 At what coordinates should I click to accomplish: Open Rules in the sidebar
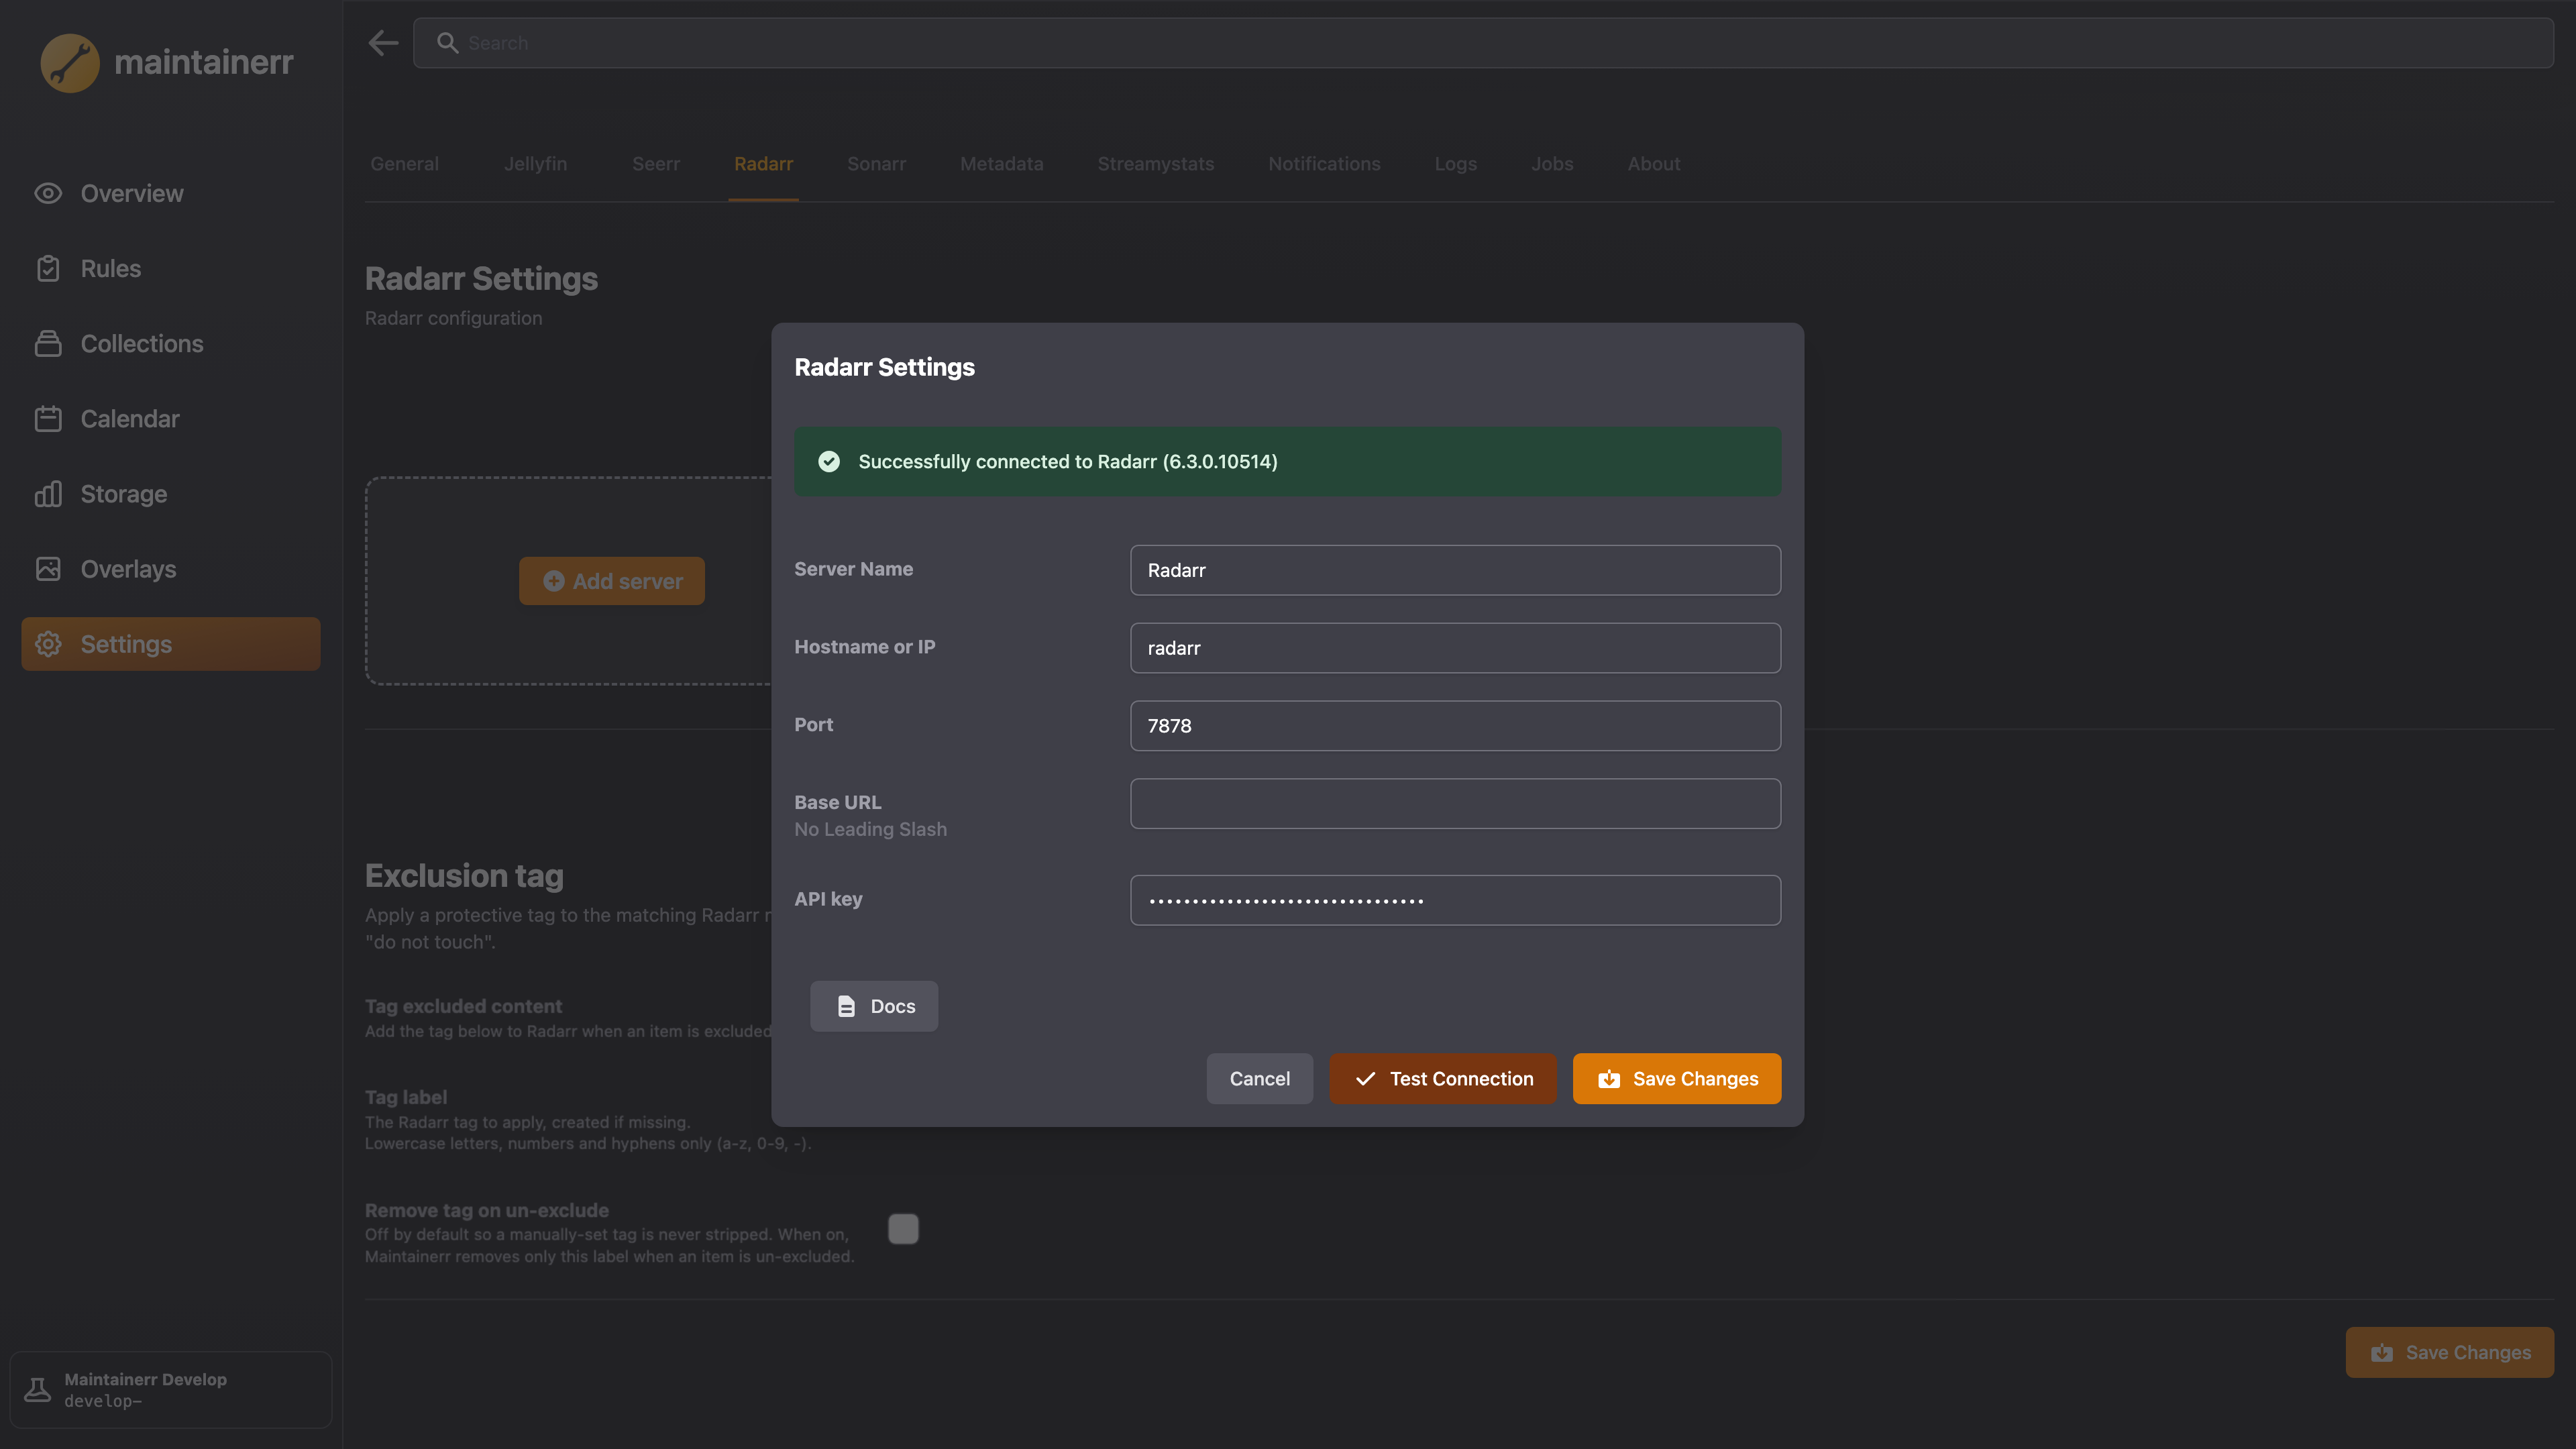(170, 268)
